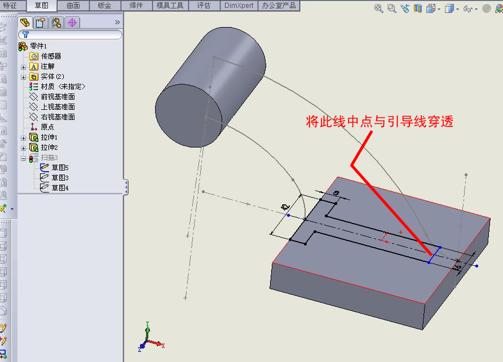Click the dimension 8 in the sketch
The width and height of the screenshot is (503, 362).
click(336, 193)
